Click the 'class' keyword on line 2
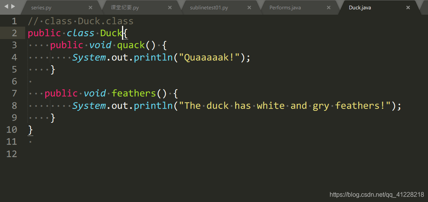The height and width of the screenshot is (202, 428). click(x=81, y=33)
